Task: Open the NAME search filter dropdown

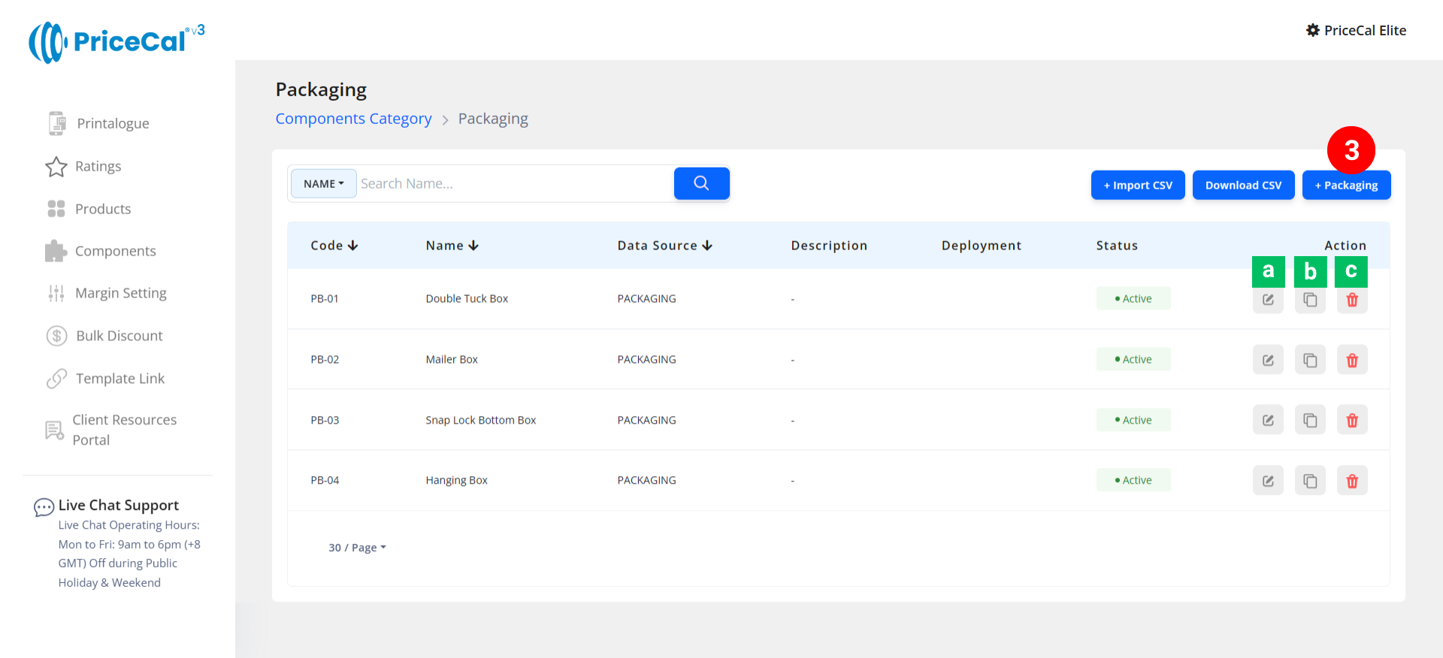Action: point(323,183)
